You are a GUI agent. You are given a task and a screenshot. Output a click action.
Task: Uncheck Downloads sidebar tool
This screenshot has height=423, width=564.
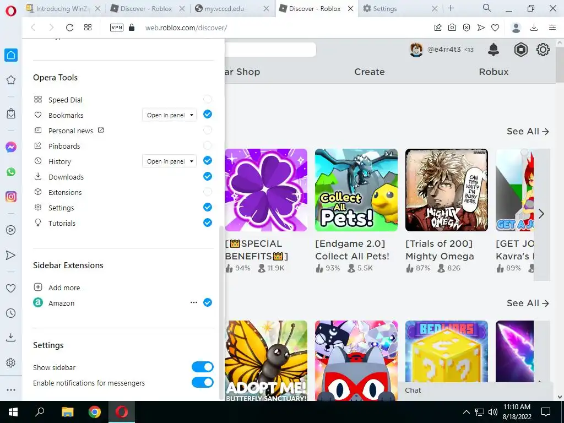pyautogui.click(x=208, y=176)
